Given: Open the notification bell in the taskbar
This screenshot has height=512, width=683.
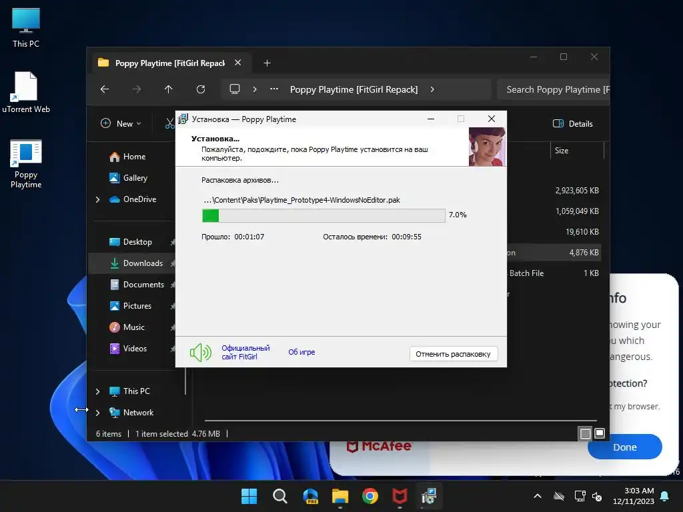Looking at the screenshot, I should coord(665,496).
